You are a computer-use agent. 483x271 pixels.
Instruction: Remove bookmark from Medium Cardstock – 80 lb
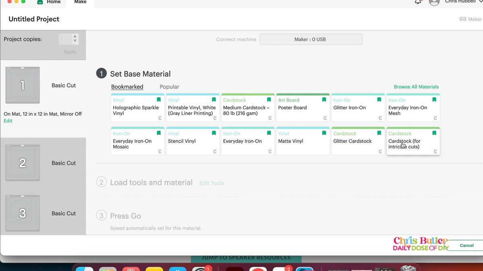coord(269,100)
